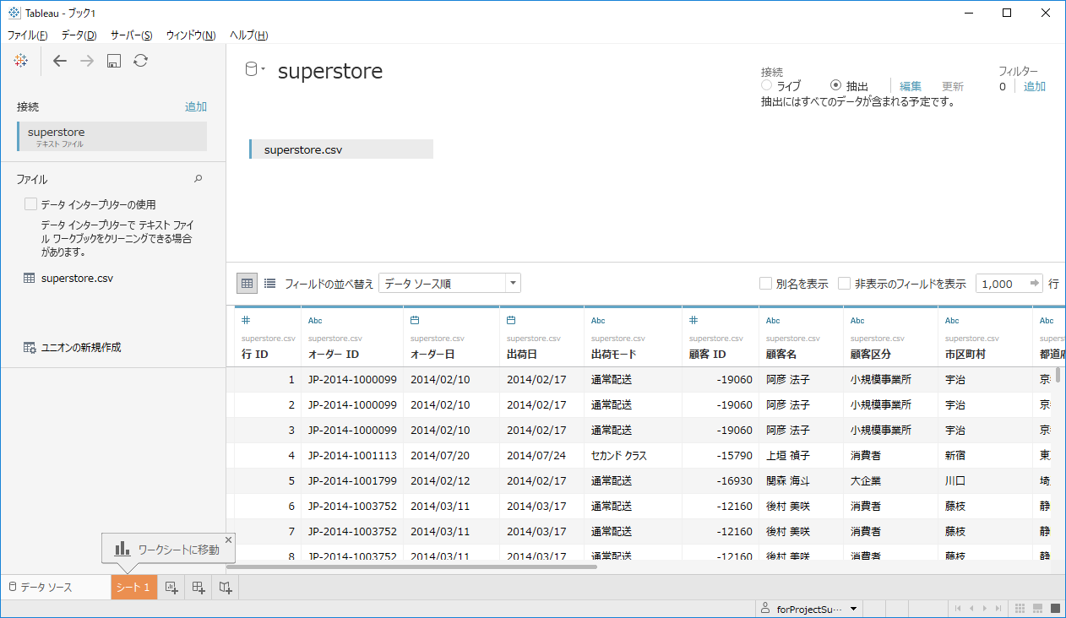1066x618 pixels.
Task: Show sheet sorter view in status bar
Action: pyautogui.click(x=1020, y=609)
